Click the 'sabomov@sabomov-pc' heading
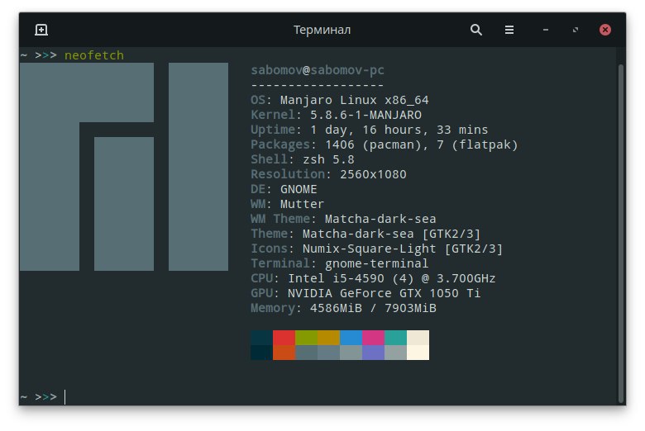This screenshot has width=645, height=431. (x=318, y=70)
